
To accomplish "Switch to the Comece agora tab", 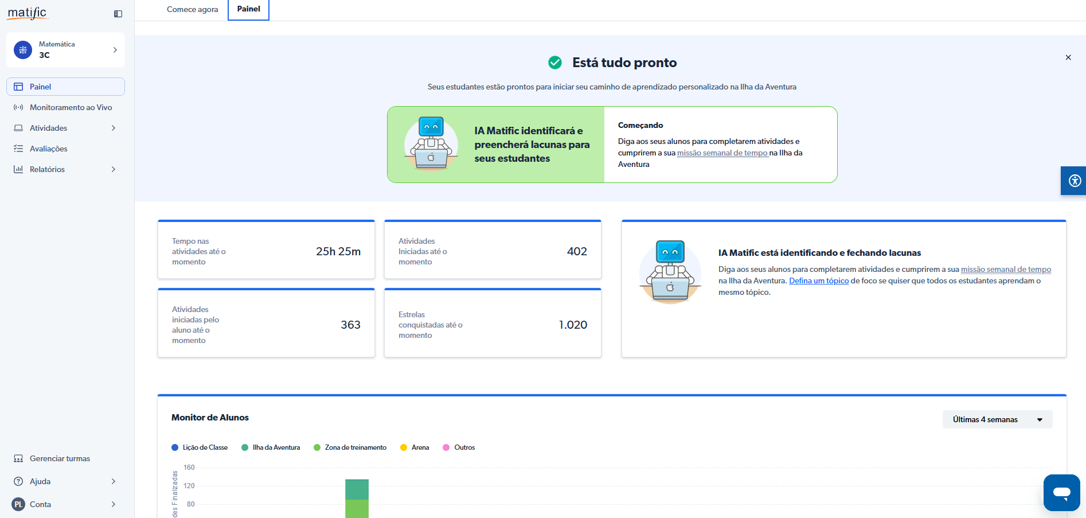I will 192,10.
